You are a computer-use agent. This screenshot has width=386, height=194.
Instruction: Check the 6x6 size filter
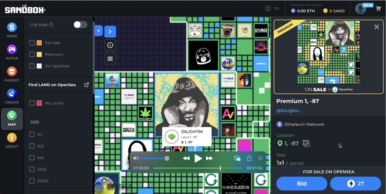(x=32, y=158)
